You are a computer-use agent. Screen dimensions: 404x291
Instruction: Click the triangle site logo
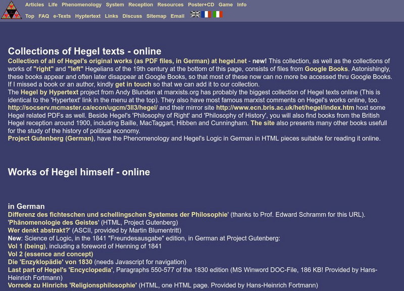[x=11, y=10]
